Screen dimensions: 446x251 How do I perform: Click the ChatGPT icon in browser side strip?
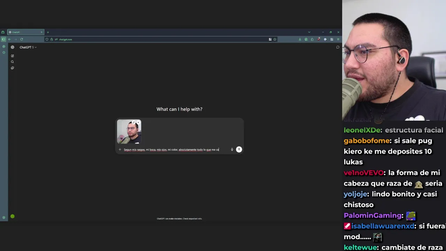pos(4,47)
